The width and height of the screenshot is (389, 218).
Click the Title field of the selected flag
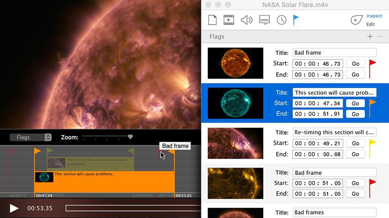click(334, 92)
